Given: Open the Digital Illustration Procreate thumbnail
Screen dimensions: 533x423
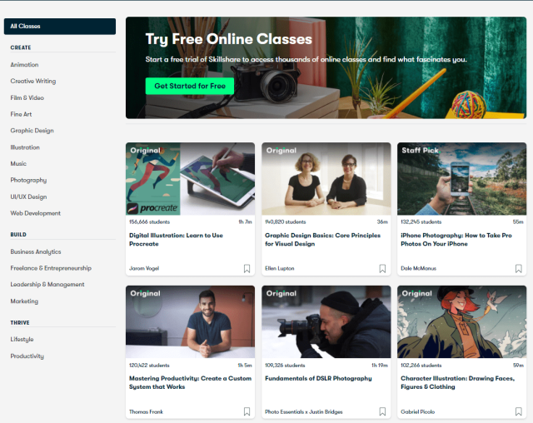Looking at the screenshot, I should click(190, 179).
